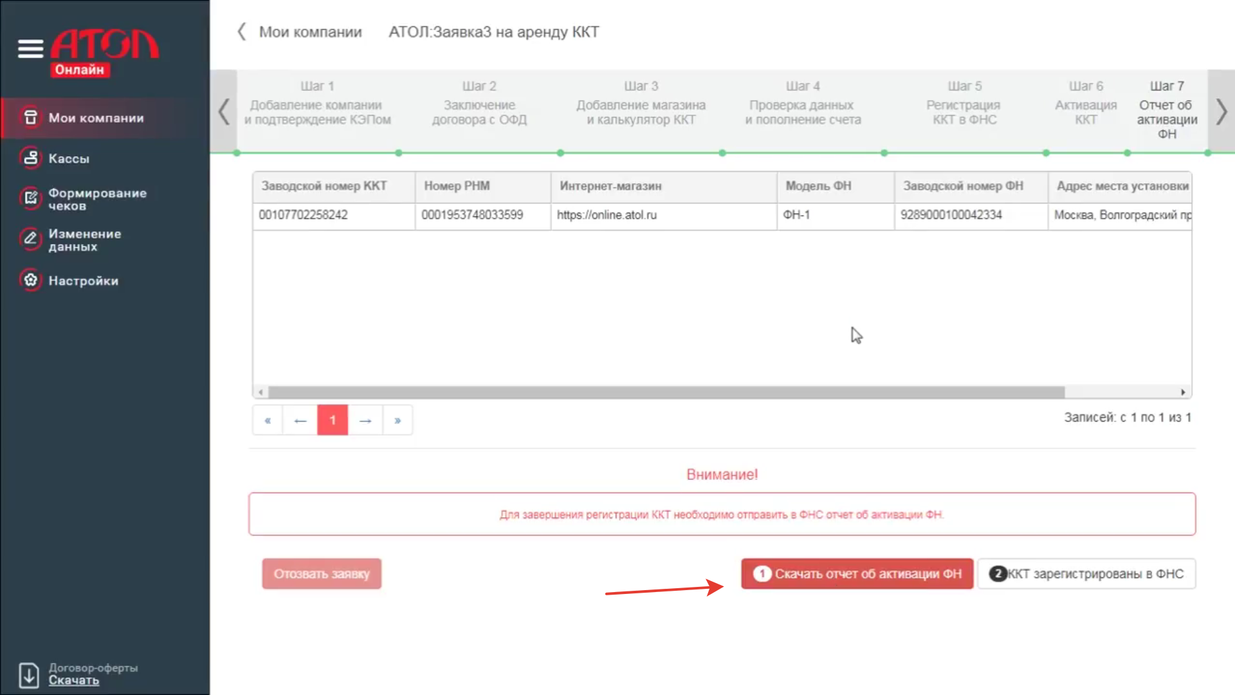Click the Мои компании cash register icon
Image resolution: width=1235 pixels, height=695 pixels.
pos(30,118)
